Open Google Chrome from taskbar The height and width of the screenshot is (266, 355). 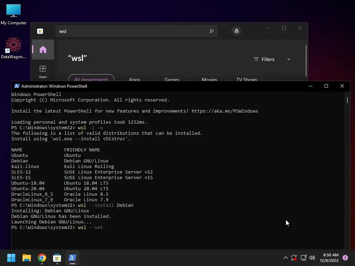click(x=42, y=258)
